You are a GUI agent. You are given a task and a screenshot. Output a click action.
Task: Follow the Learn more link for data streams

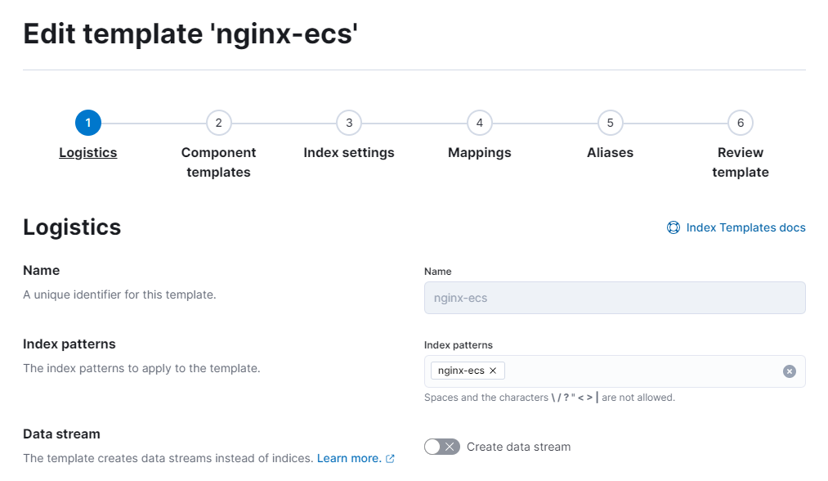click(x=349, y=458)
